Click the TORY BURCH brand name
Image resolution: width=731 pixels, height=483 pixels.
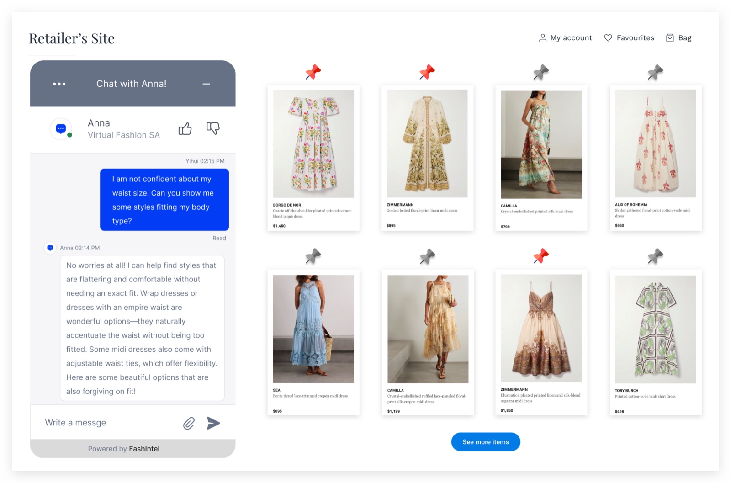pos(626,391)
